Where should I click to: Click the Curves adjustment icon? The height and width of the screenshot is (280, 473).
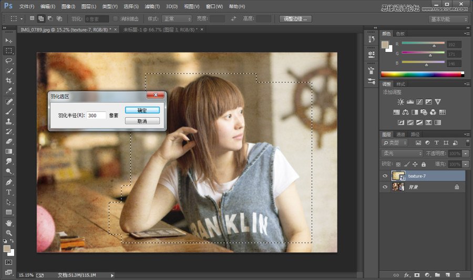pyautogui.click(x=419, y=102)
